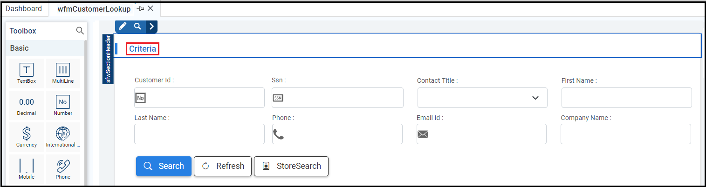This screenshot has width=706, height=187.
Task: Click the Refresh button
Action: (223, 166)
